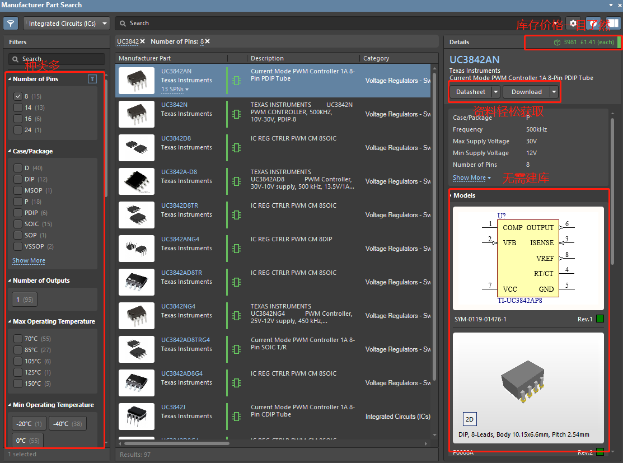The height and width of the screenshot is (463, 623).
Task: Check the MSOP package checkbox
Action: click(17, 190)
